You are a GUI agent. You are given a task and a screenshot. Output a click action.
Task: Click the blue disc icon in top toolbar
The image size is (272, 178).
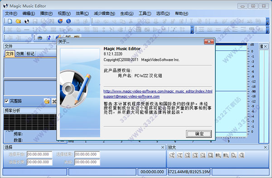68,21
